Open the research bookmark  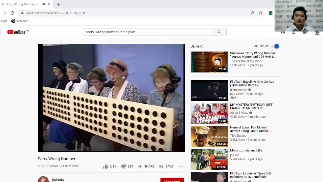20,21
